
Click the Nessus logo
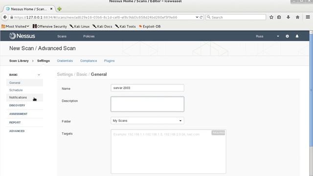coord(22,36)
